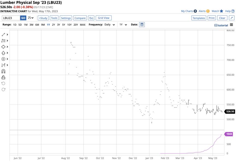
Task: Open the Alerts link
Action: click(202, 11)
